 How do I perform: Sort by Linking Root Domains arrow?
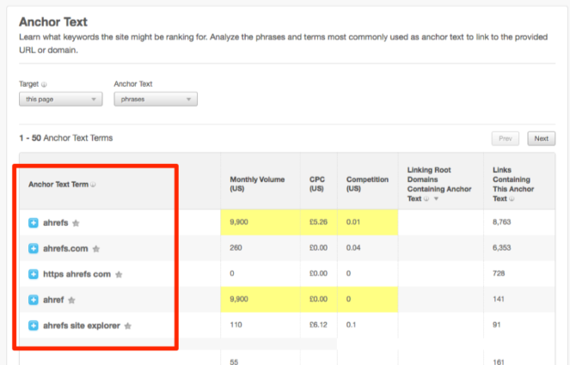(x=436, y=198)
